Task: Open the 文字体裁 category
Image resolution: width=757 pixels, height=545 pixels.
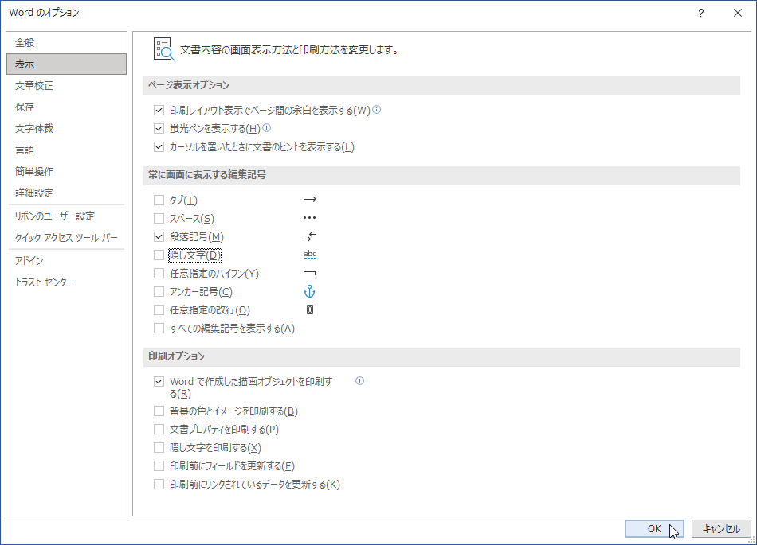Action: tap(67, 128)
